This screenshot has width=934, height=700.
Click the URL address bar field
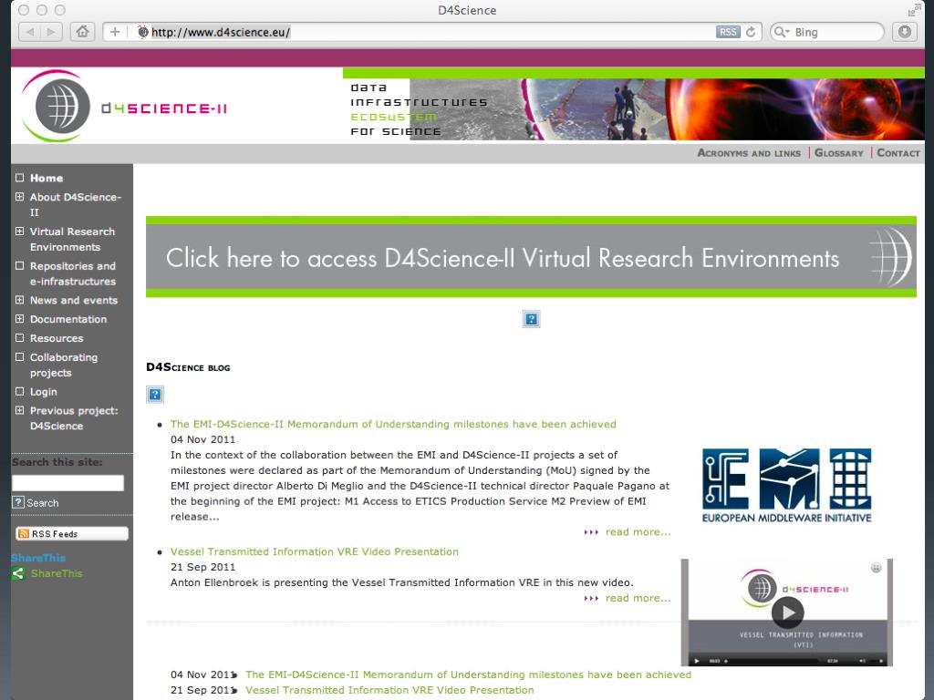pos(431,32)
